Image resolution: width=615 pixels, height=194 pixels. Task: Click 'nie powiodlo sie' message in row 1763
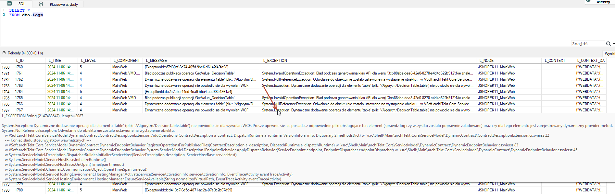(201, 86)
